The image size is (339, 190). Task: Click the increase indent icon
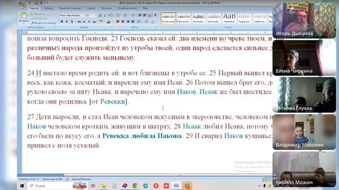click(145, 15)
